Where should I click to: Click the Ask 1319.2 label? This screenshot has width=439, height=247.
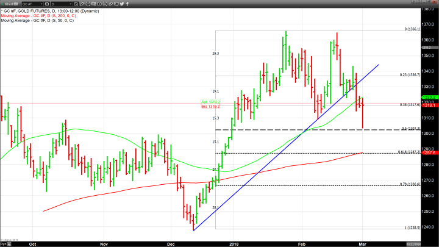click(210, 102)
